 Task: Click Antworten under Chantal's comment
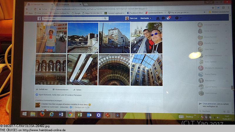click(64, 107)
